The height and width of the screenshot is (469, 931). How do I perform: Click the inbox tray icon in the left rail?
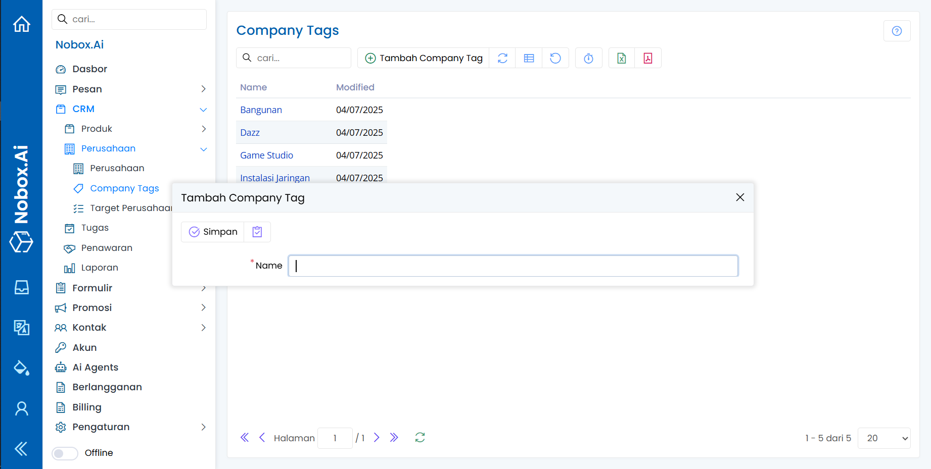pyautogui.click(x=21, y=287)
